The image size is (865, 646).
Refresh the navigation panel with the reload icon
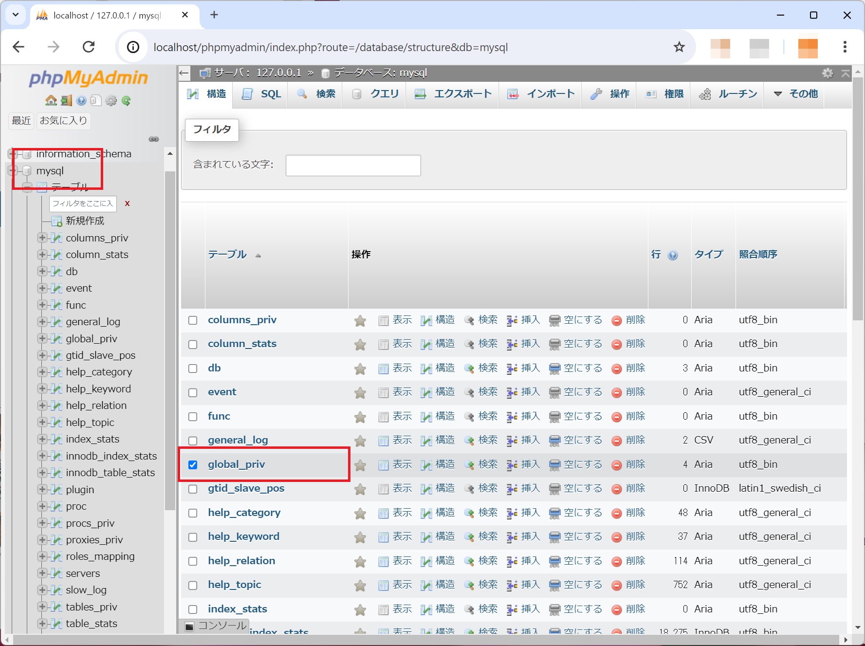(127, 100)
